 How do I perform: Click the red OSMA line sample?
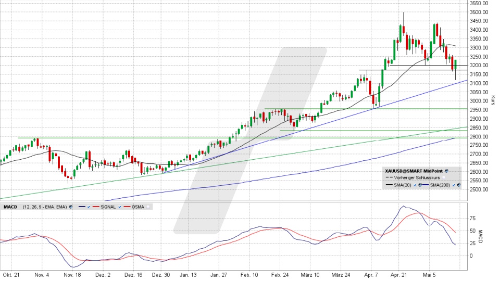(127, 207)
